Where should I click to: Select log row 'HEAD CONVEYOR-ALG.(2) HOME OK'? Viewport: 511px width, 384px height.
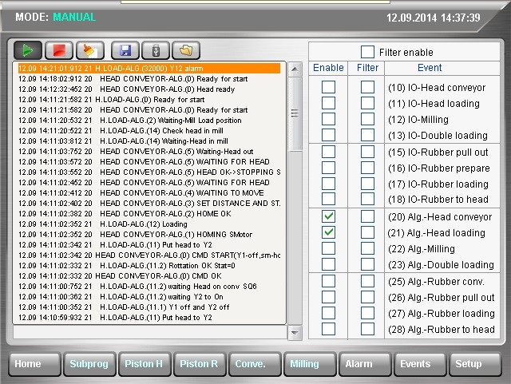click(149, 214)
